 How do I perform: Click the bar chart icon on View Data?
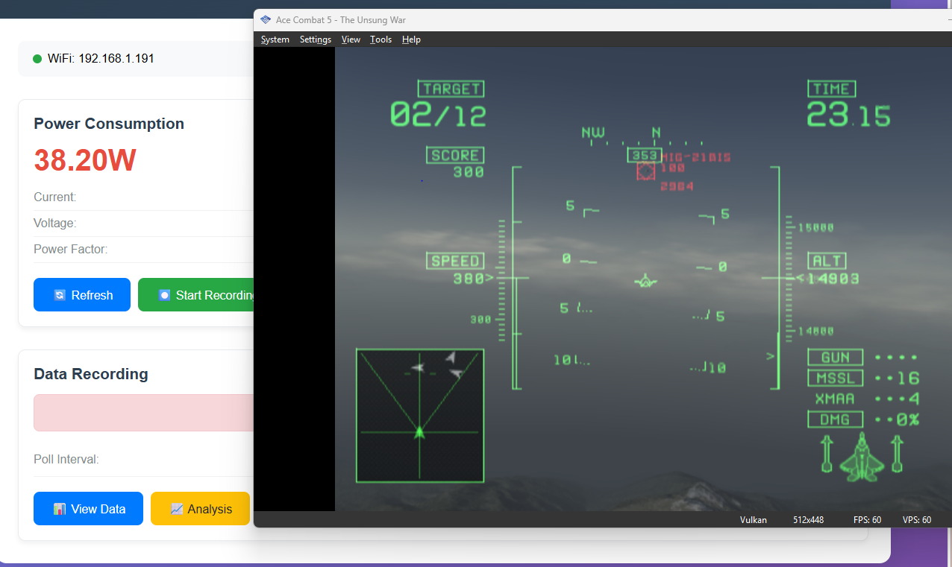(x=60, y=509)
